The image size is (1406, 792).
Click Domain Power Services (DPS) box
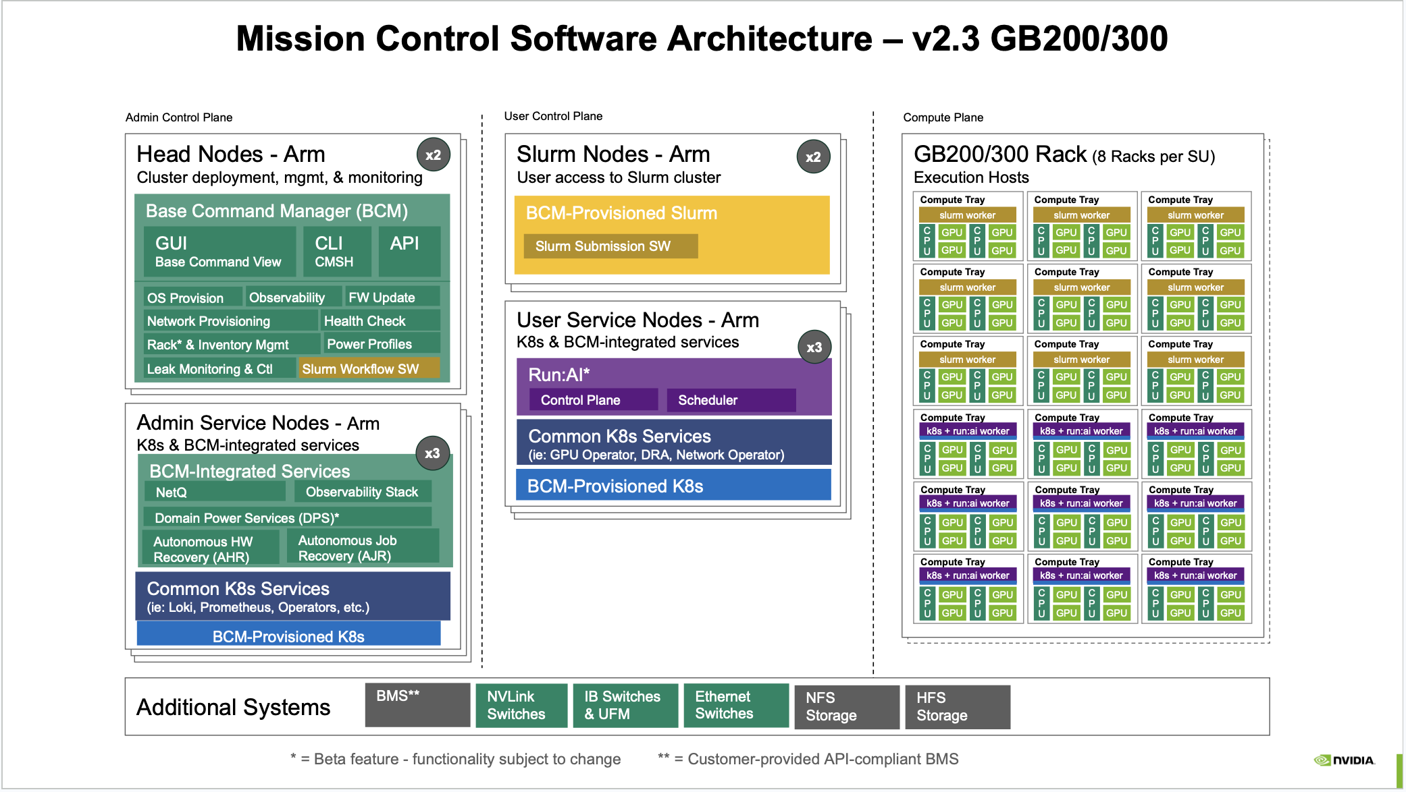(286, 517)
